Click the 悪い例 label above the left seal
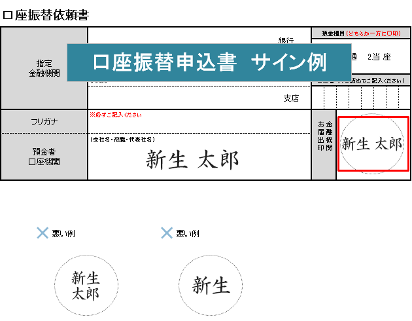412x321 pixels. coord(63,234)
